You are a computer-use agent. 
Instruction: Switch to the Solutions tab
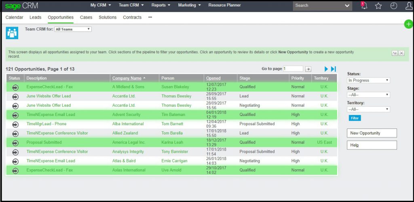coord(108,17)
